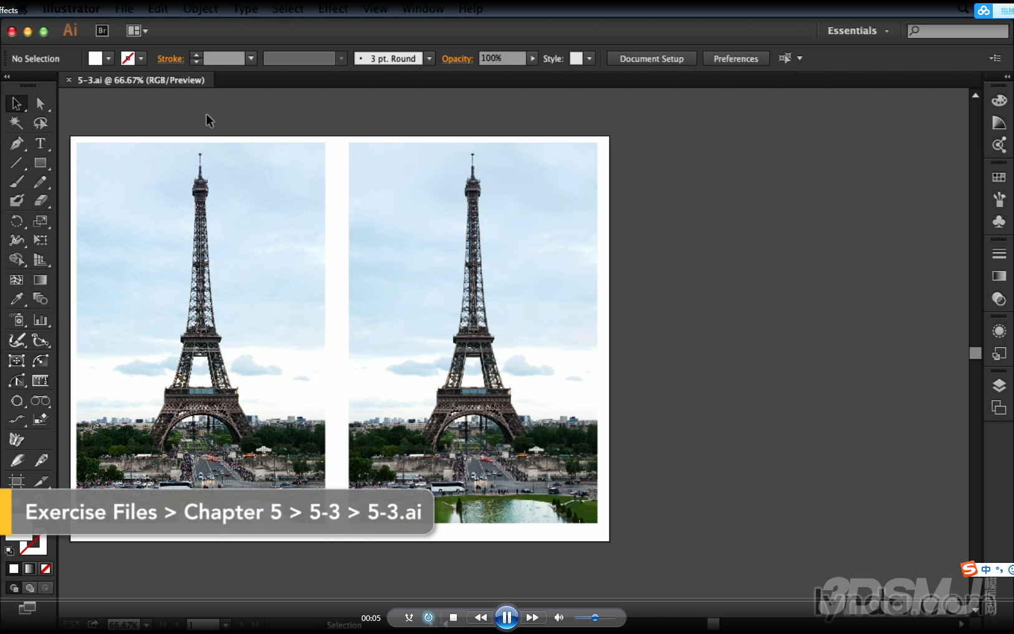The height and width of the screenshot is (634, 1014).
Task: Select the Shape Builder tool
Action: click(x=16, y=260)
